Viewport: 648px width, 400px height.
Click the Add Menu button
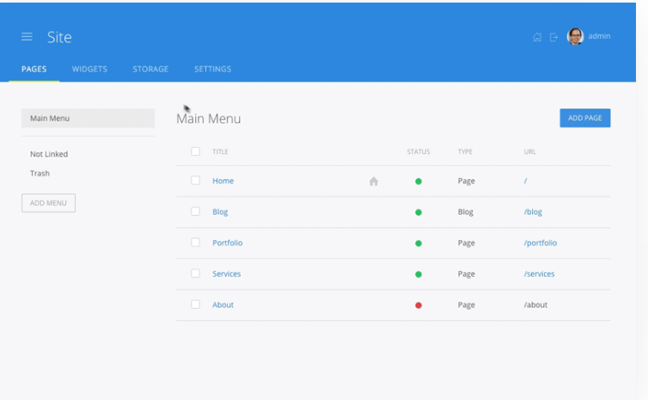48,203
